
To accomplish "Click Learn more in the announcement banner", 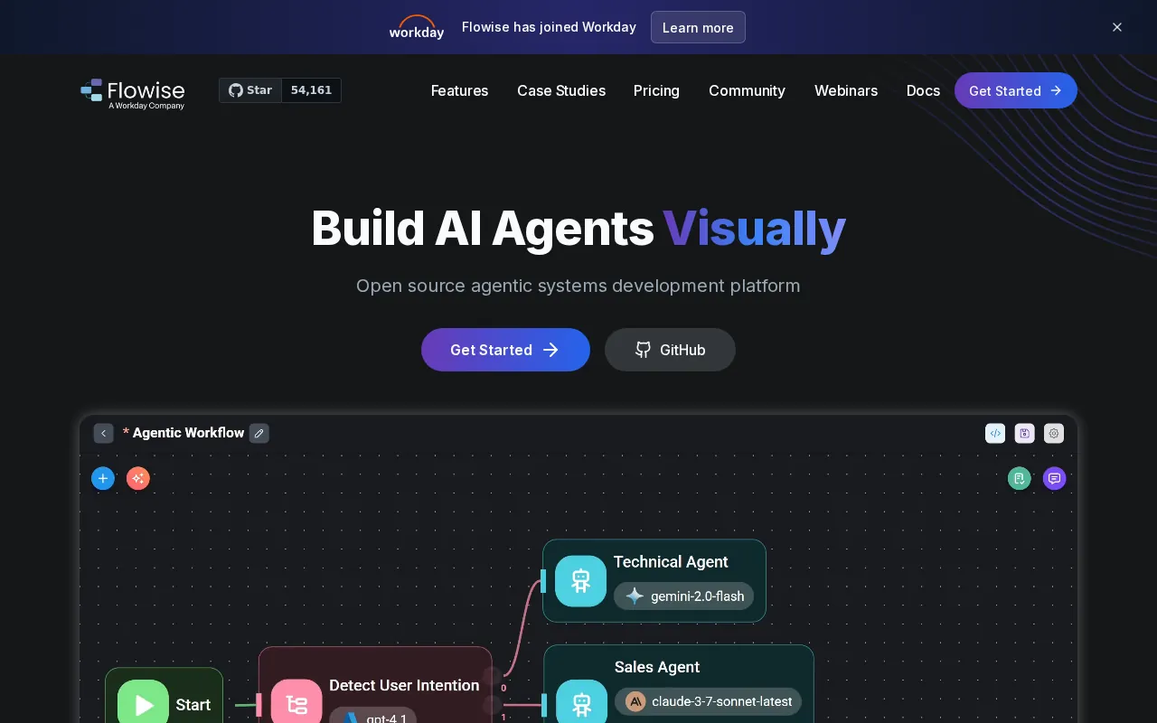I will 698,27.
